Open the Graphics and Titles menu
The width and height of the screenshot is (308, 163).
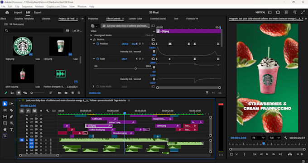pyautogui.click(x=57, y=6)
